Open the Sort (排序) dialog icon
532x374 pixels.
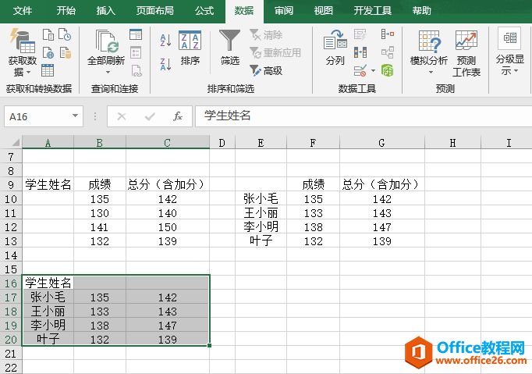pos(190,48)
